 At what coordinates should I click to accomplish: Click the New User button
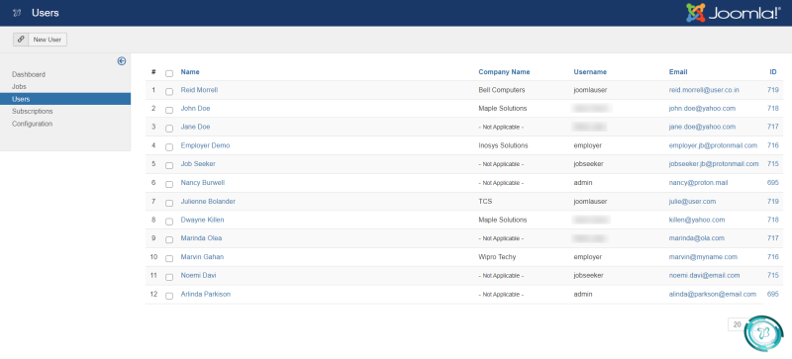tap(48, 40)
